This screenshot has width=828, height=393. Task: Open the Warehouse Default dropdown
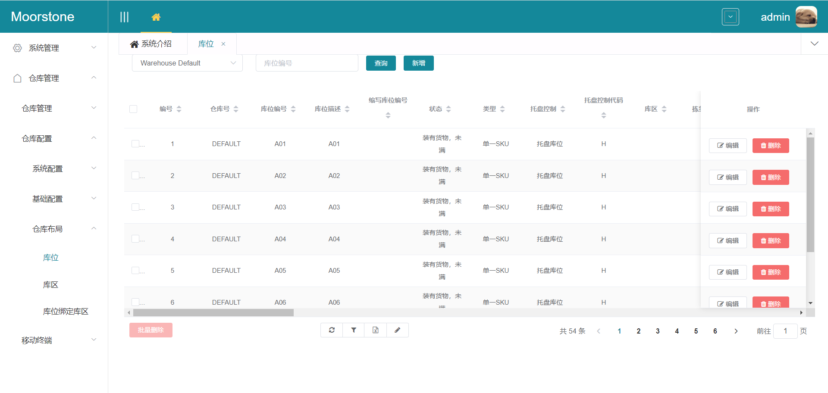(x=187, y=63)
